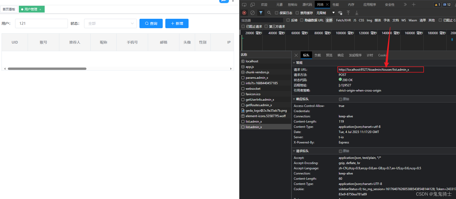Viewport: 456px width, 199px height.
Task: Check the 已阻止 Cookie filter checkbox
Action: [440, 20]
